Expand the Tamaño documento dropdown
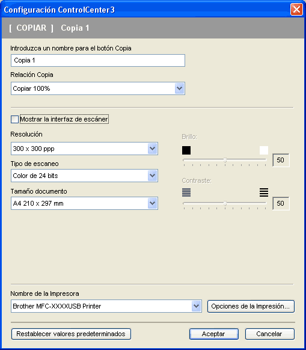Image resolution: width=306 pixels, height=350 pixels. click(x=153, y=203)
